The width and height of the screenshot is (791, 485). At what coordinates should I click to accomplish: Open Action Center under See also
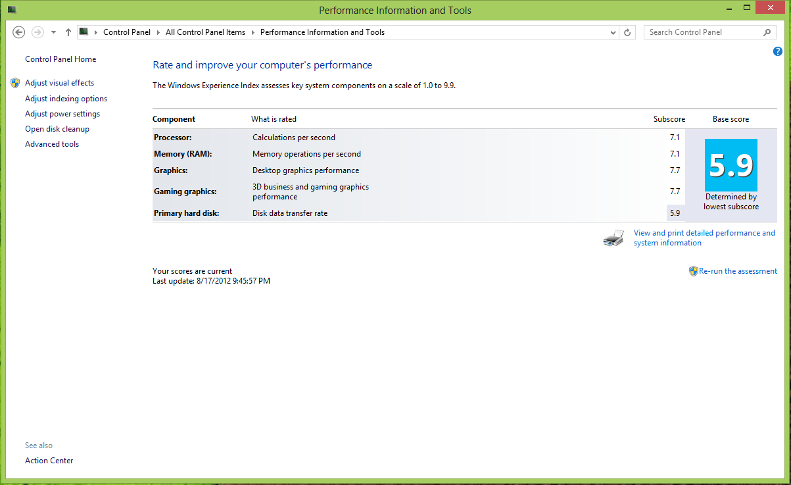click(x=49, y=461)
